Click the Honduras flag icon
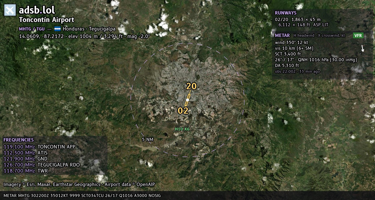Image resolution: width=375 pixels, height=200 pixels. 57,29
